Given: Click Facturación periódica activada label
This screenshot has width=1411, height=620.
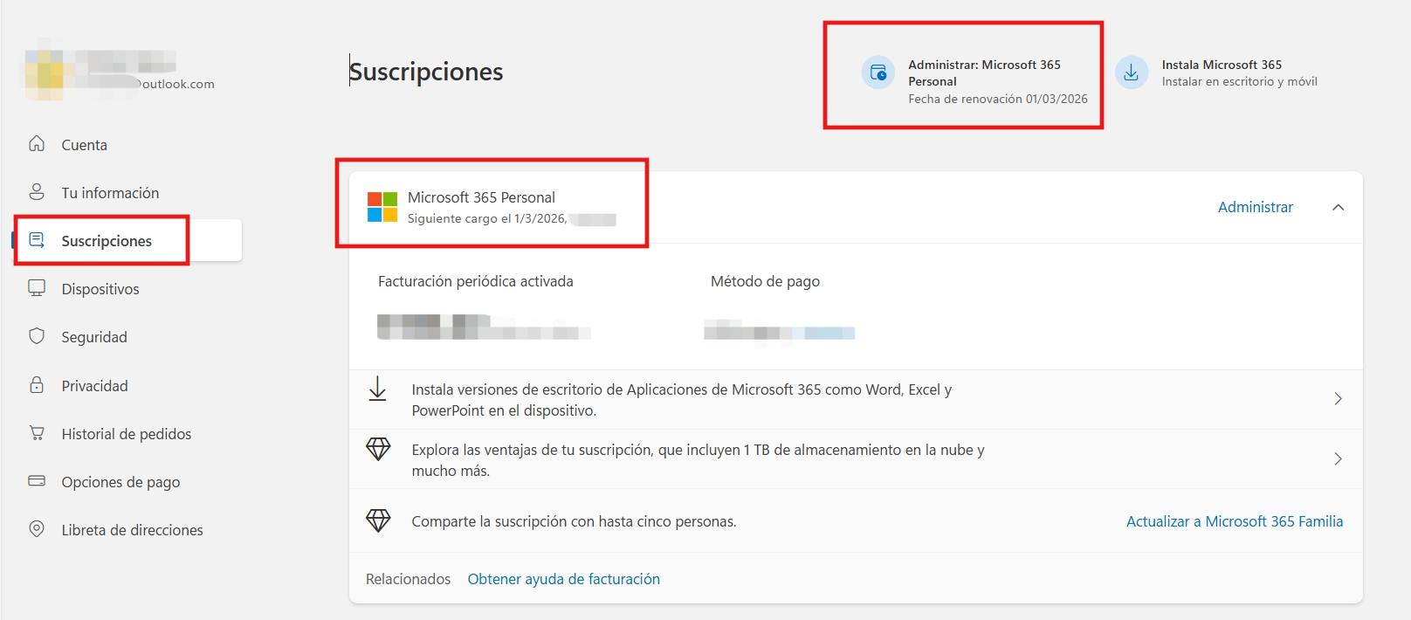Looking at the screenshot, I should pyautogui.click(x=476, y=281).
